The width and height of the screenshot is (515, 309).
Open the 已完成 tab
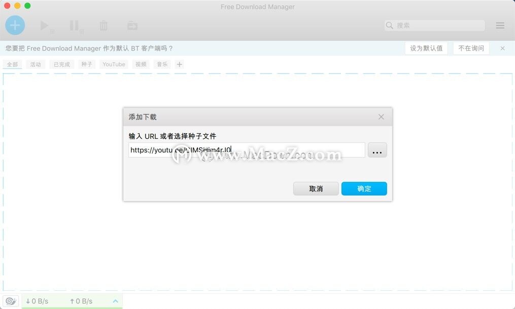[61, 64]
